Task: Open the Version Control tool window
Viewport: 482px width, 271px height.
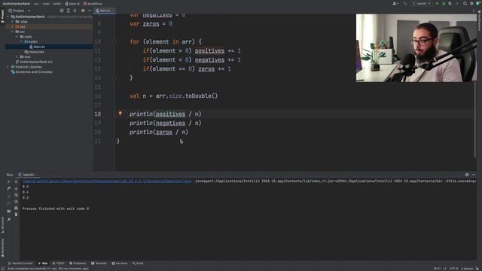Action: coord(20,263)
